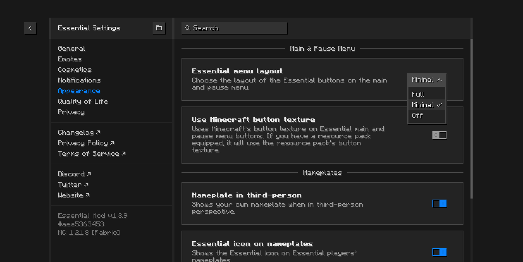Open the General settings category
Screen dimensions: 523x262
72,49
